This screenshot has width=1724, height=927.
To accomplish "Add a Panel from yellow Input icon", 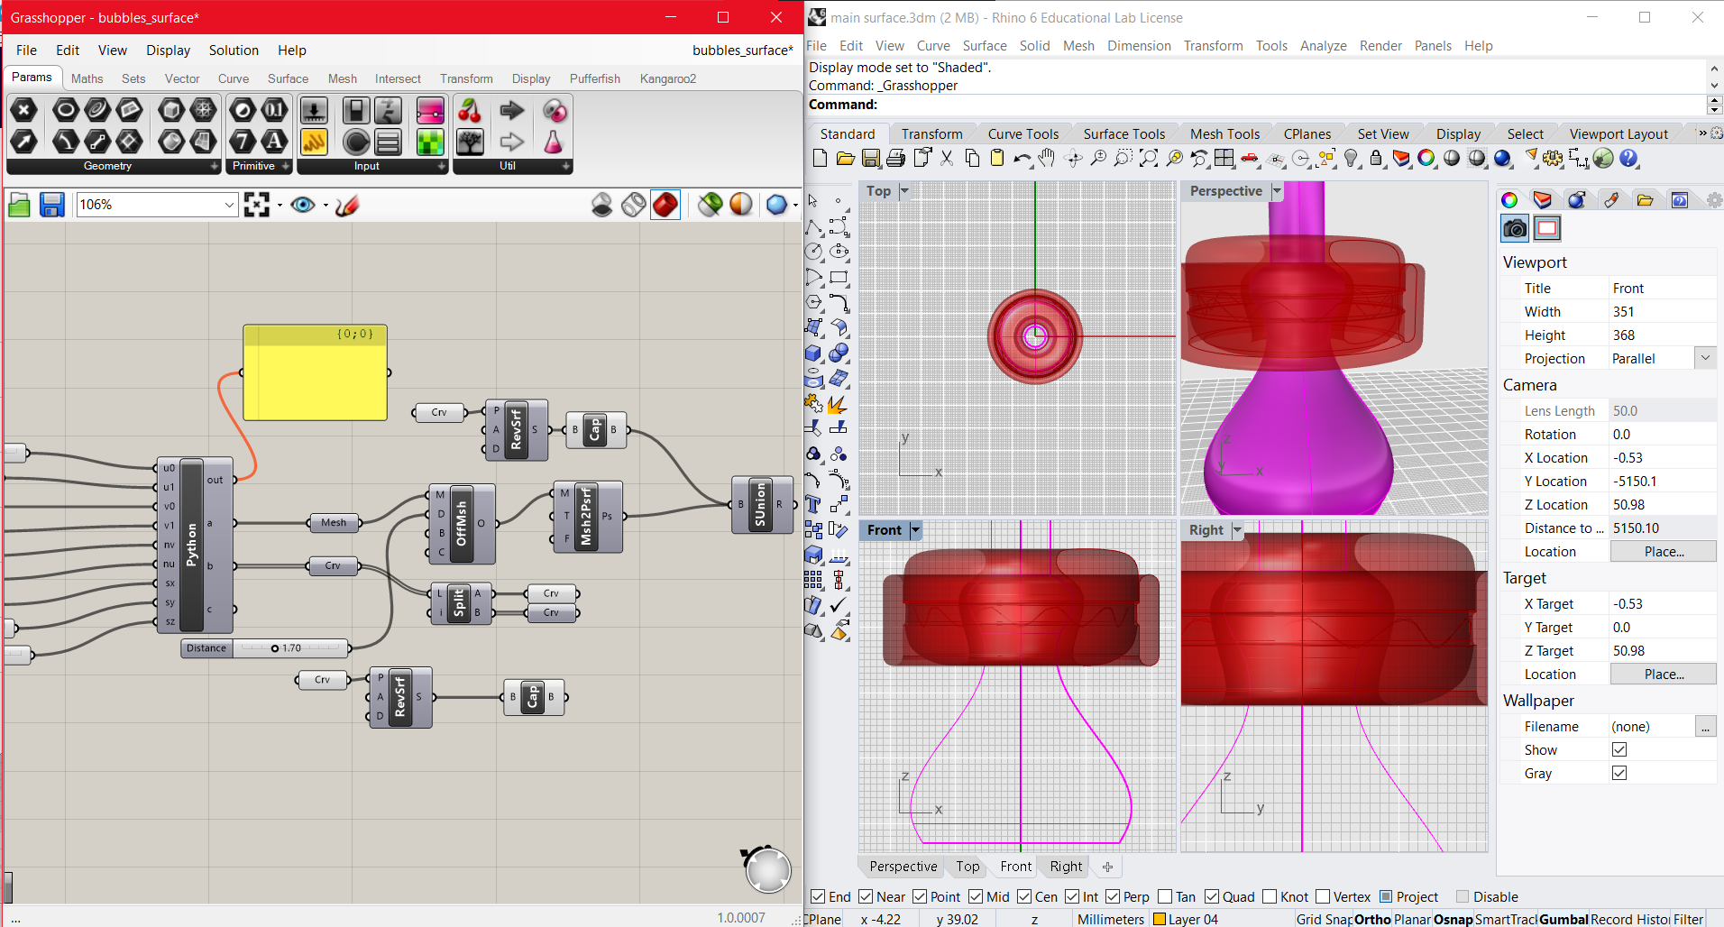I will [x=314, y=142].
